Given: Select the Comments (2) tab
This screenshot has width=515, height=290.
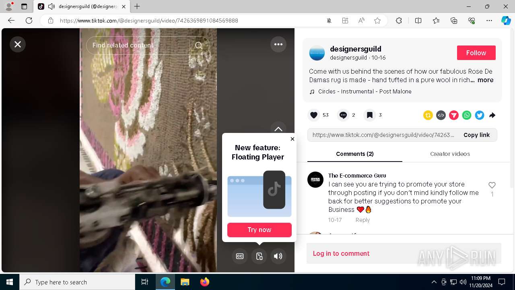Looking at the screenshot, I should click(x=355, y=154).
